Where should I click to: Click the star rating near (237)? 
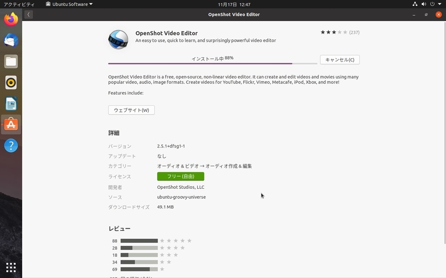coord(334,32)
